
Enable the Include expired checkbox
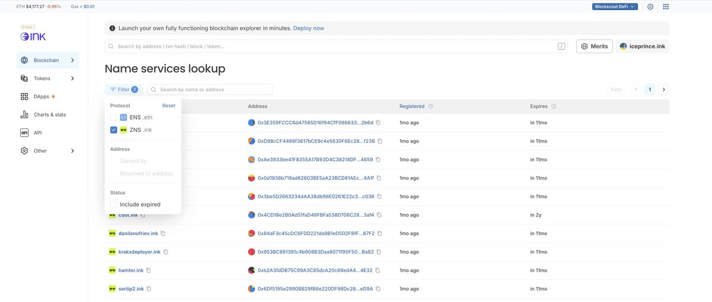[114, 204]
